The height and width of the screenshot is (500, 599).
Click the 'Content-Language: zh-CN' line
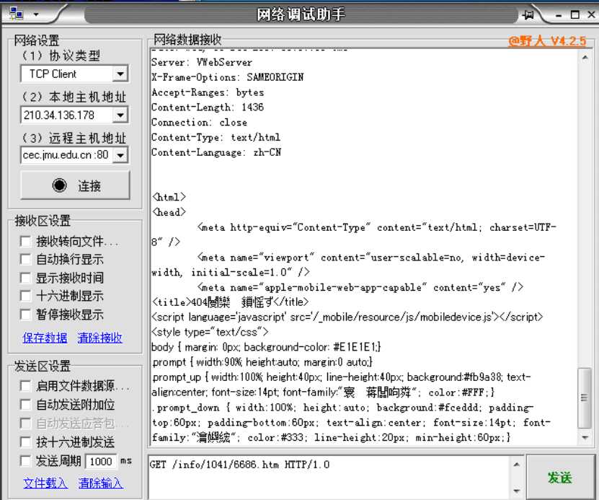pos(216,152)
